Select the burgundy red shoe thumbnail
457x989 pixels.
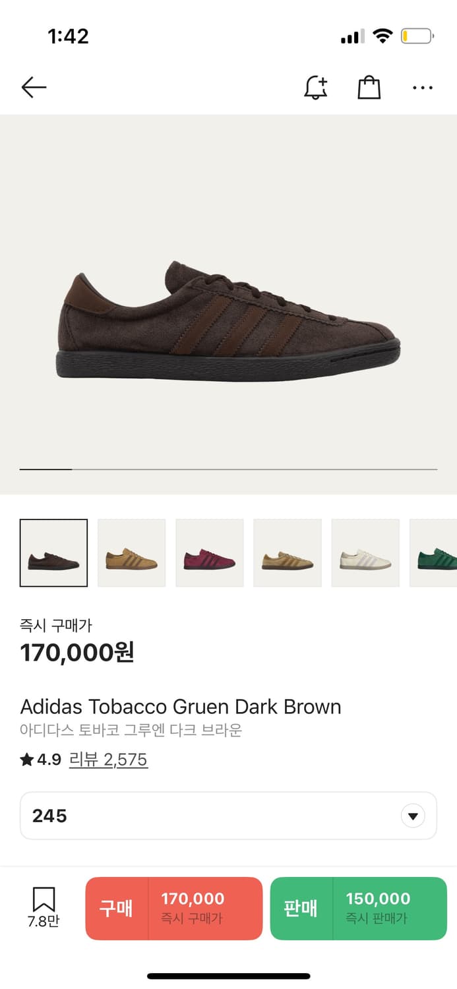209,553
